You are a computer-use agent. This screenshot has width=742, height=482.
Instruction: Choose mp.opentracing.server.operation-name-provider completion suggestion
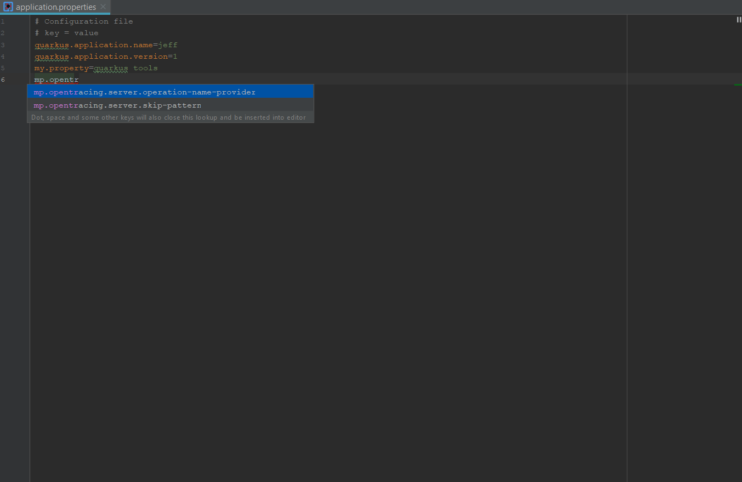[171, 92]
